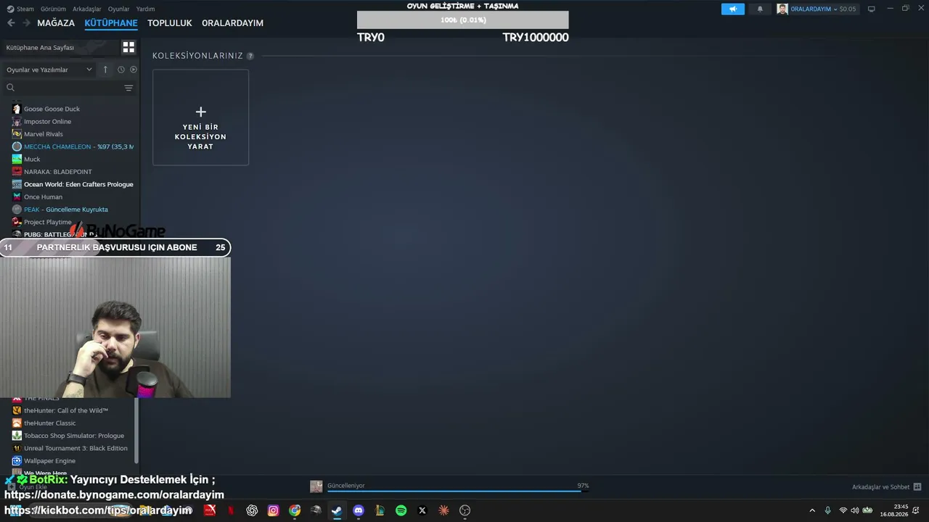Open Instagram from the taskbar
The width and height of the screenshot is (929, 522).
[x=273, y=510]
